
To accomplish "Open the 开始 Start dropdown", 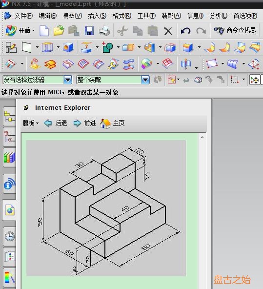I will 20,30.
